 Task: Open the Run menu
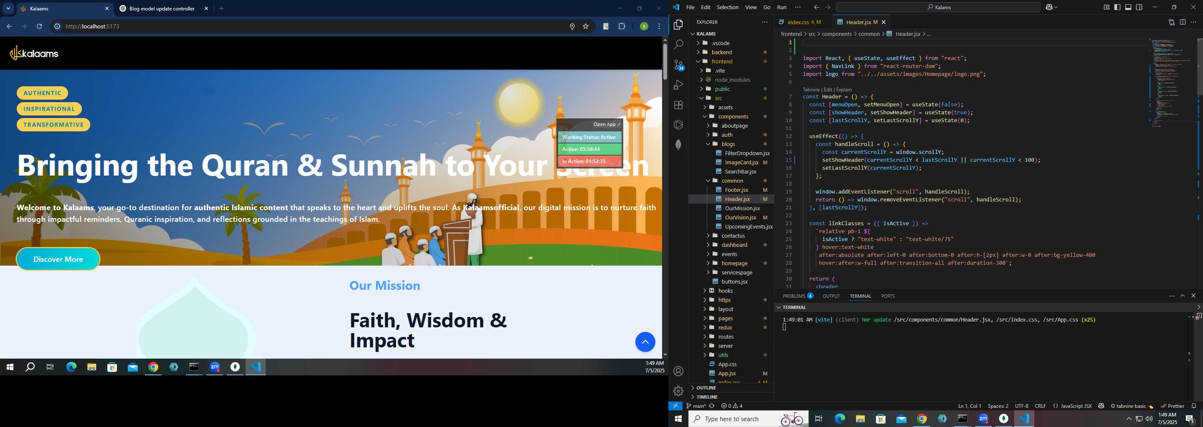click(x=781, y=7)
